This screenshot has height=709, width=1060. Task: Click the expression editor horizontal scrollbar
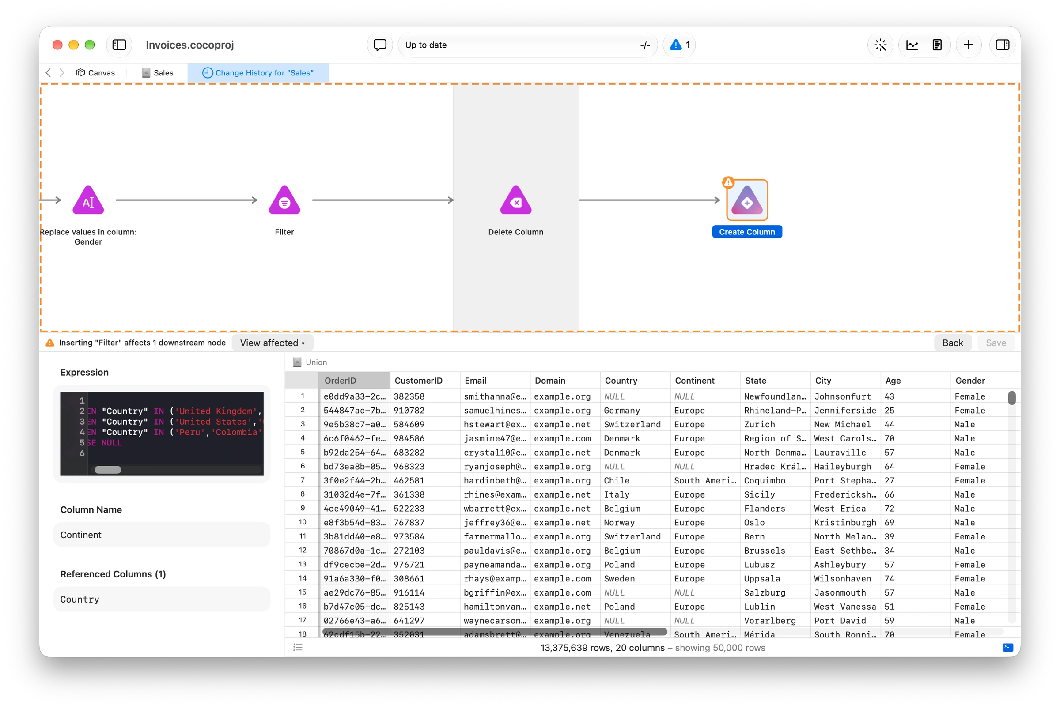(x=108, y=470)
